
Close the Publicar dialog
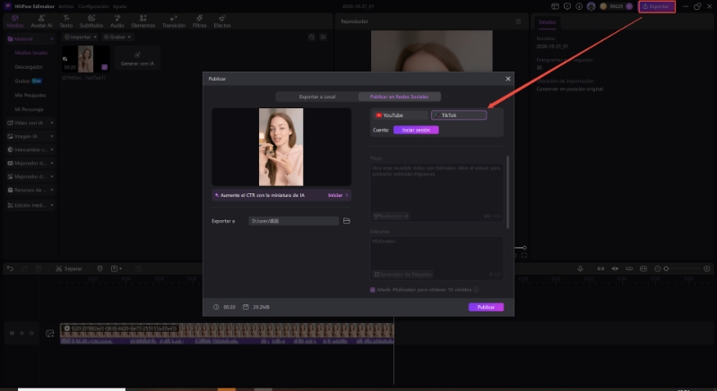click(x=508, y=79)
